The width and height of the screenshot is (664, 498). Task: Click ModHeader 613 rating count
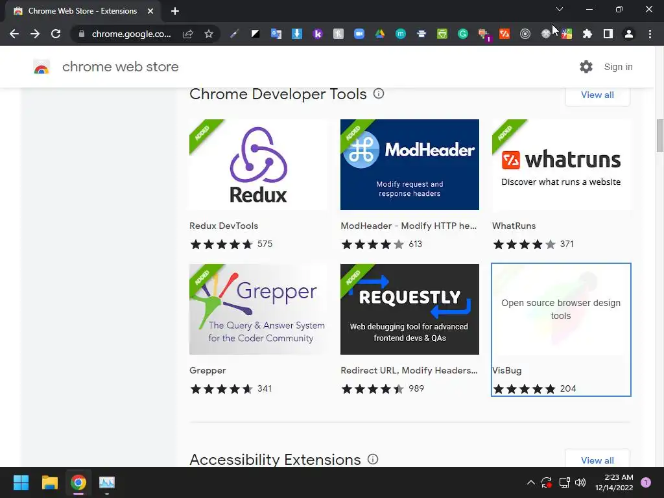[x=416, y=244]
